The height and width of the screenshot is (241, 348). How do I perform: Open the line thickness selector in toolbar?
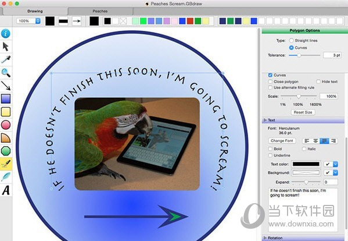tap(63, 21)
